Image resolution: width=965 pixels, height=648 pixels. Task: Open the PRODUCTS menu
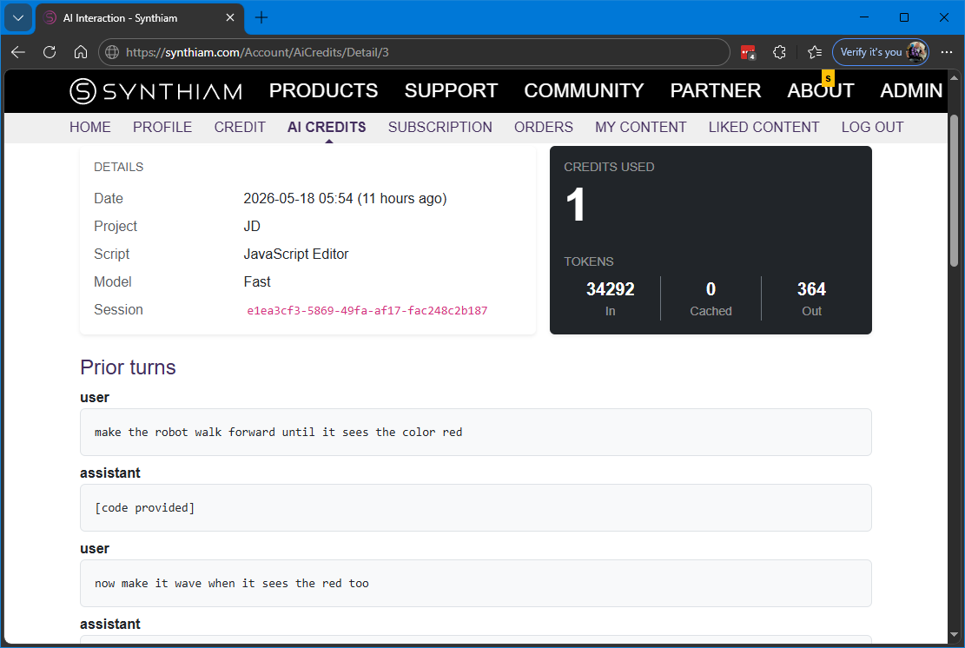click(323, 90)
